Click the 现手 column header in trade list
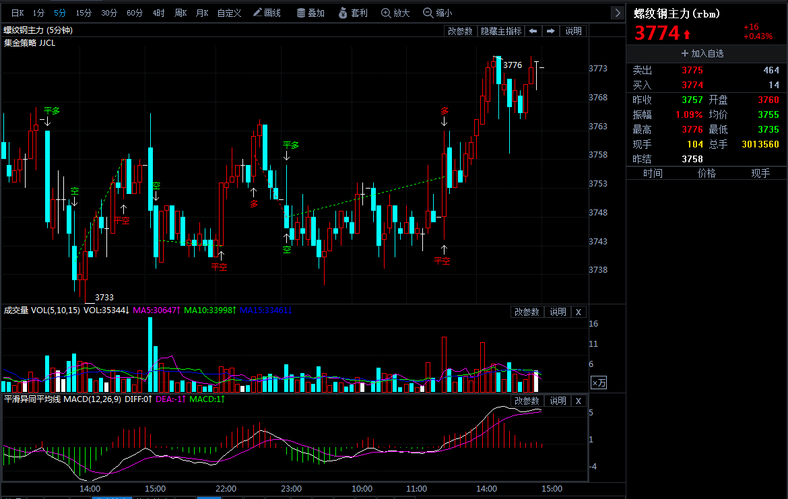788x499 pixels. (x=760, y=173)
